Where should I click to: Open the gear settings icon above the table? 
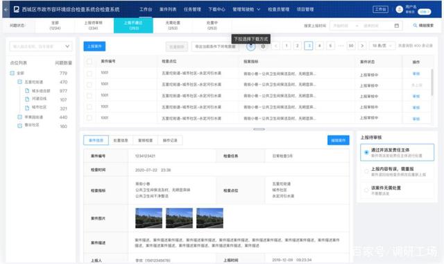263,47
